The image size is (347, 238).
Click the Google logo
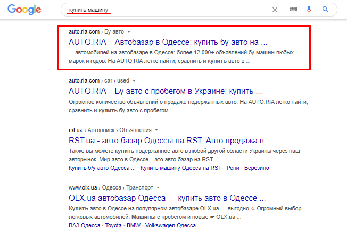(24, 10)
